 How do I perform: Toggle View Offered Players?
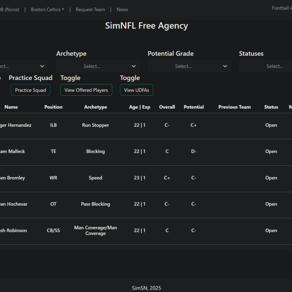[86, 90]
